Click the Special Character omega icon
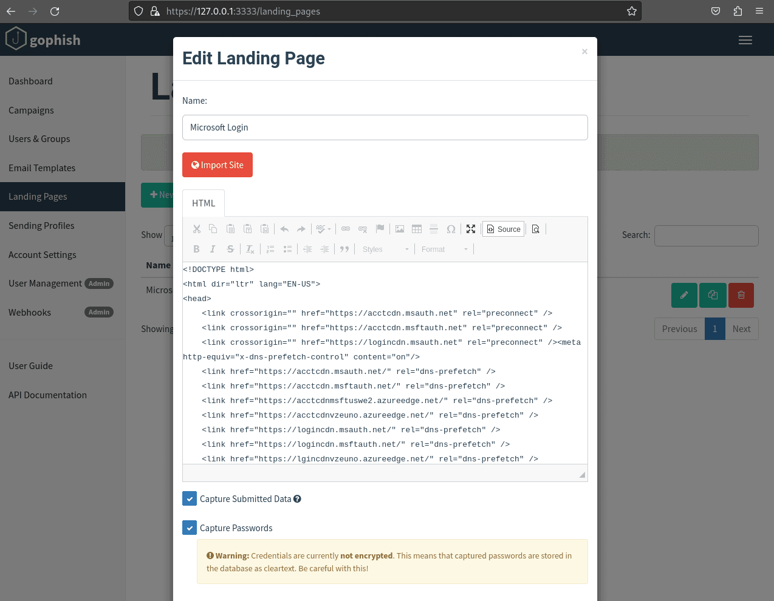 pyautogui.click(x=451, y=229)
